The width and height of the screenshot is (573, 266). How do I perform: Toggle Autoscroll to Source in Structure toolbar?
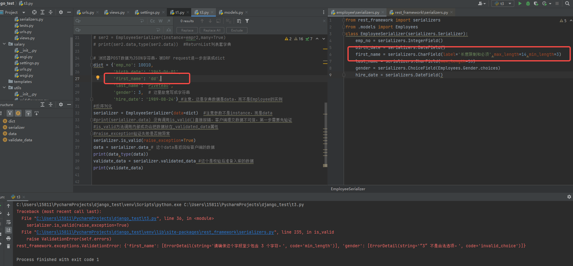tap(28, 113)
